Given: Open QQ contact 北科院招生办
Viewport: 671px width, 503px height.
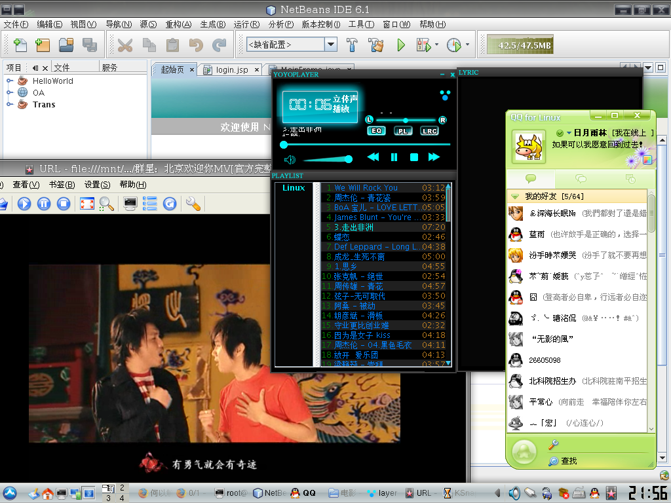Looking at the screenshot, I should (x=577, y=381).
